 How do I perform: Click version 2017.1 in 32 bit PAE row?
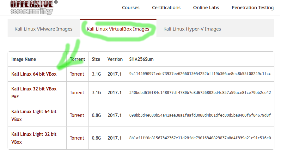point(114,93)
